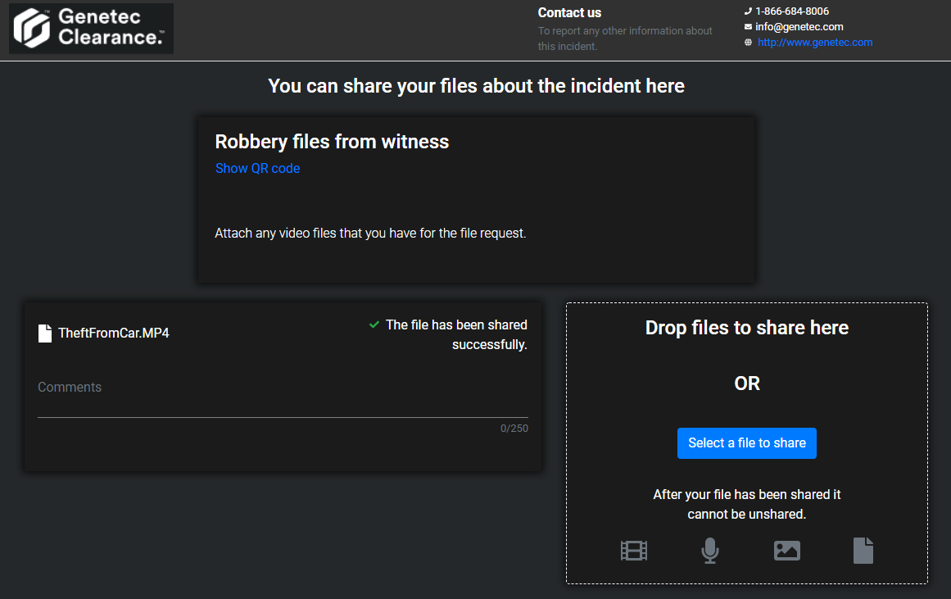951x599 pixels.
Task: Click the 'cannot be unshared' warning text
Action: [746, 504]
